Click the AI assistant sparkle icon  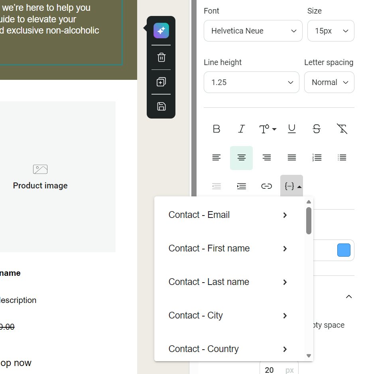[x=161, y=30]
